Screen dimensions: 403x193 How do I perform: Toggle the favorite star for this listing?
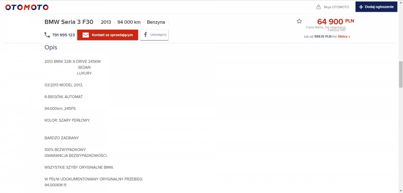pos(299,21)
